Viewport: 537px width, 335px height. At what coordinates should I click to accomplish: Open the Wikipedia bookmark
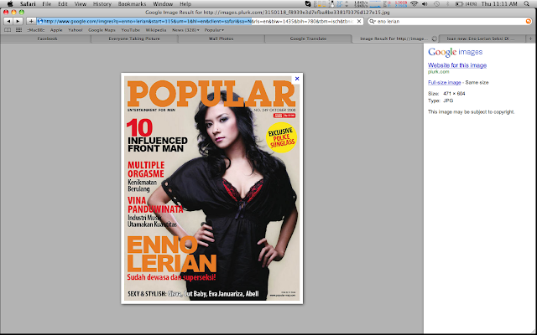coord(156,30)
